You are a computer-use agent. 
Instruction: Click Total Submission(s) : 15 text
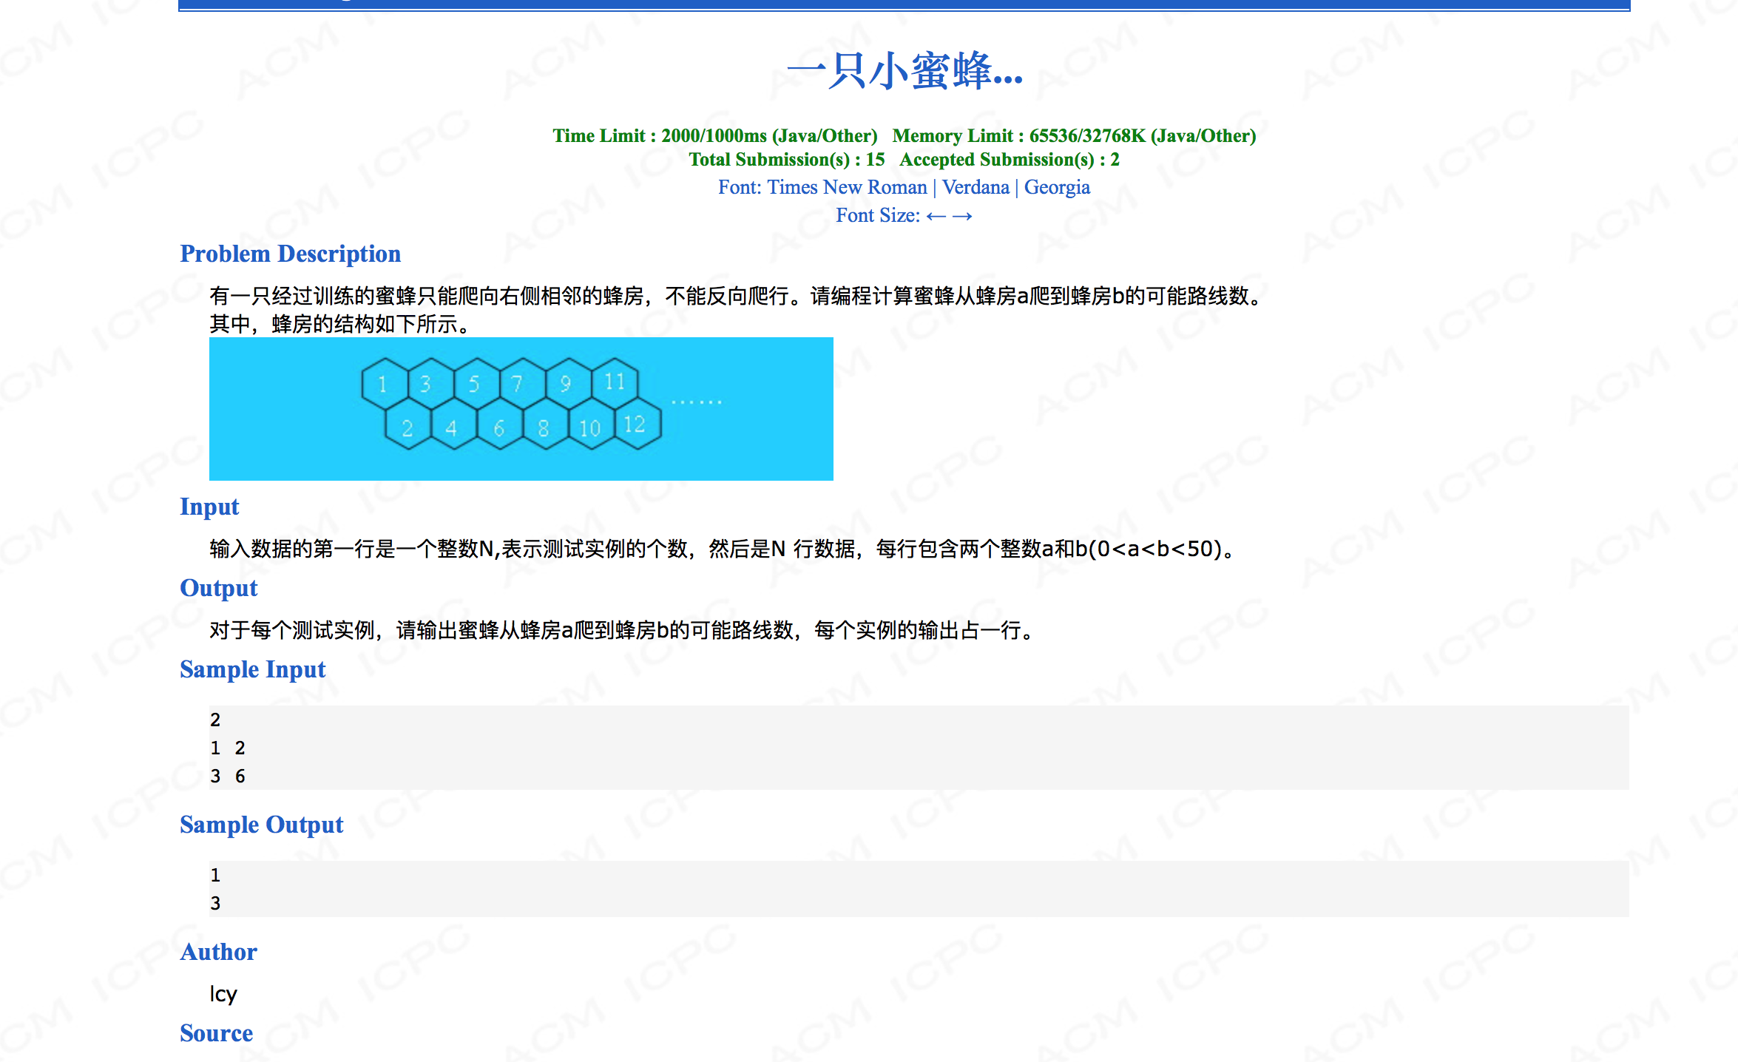point(787,159)
